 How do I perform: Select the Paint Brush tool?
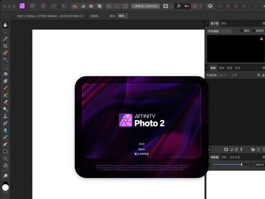tap(5, 88)
